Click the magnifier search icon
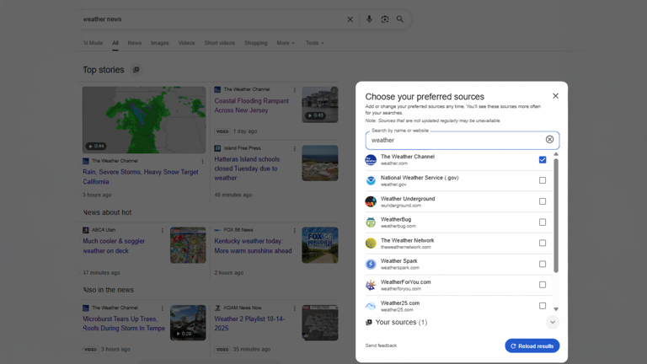This screenshot has width=647, height=364. tap(400, 19)
